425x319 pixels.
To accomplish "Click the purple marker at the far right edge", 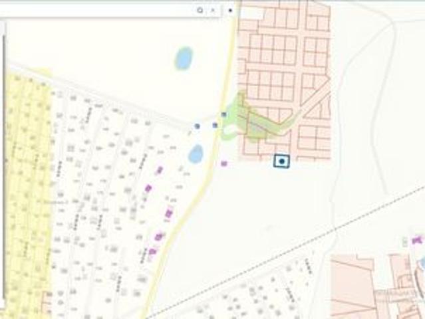I will [x=417, y=240].
